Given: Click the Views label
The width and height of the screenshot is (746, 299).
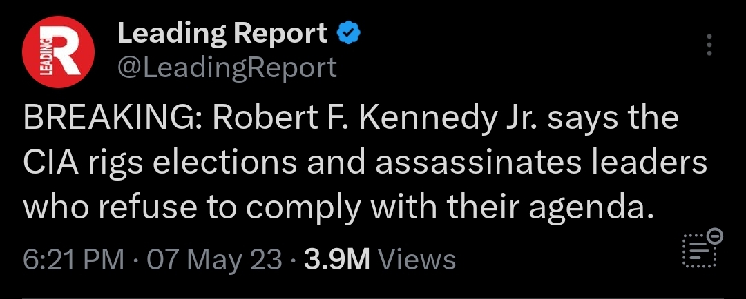Looking at the screenshot, I should (419, 260).
